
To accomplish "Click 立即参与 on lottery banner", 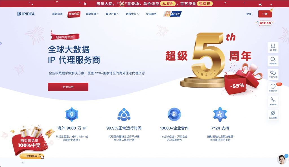I will (x=32, y=156).
